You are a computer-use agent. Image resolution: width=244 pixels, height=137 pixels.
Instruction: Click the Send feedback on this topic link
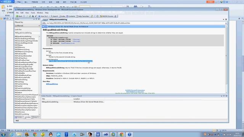click(135, 92)
